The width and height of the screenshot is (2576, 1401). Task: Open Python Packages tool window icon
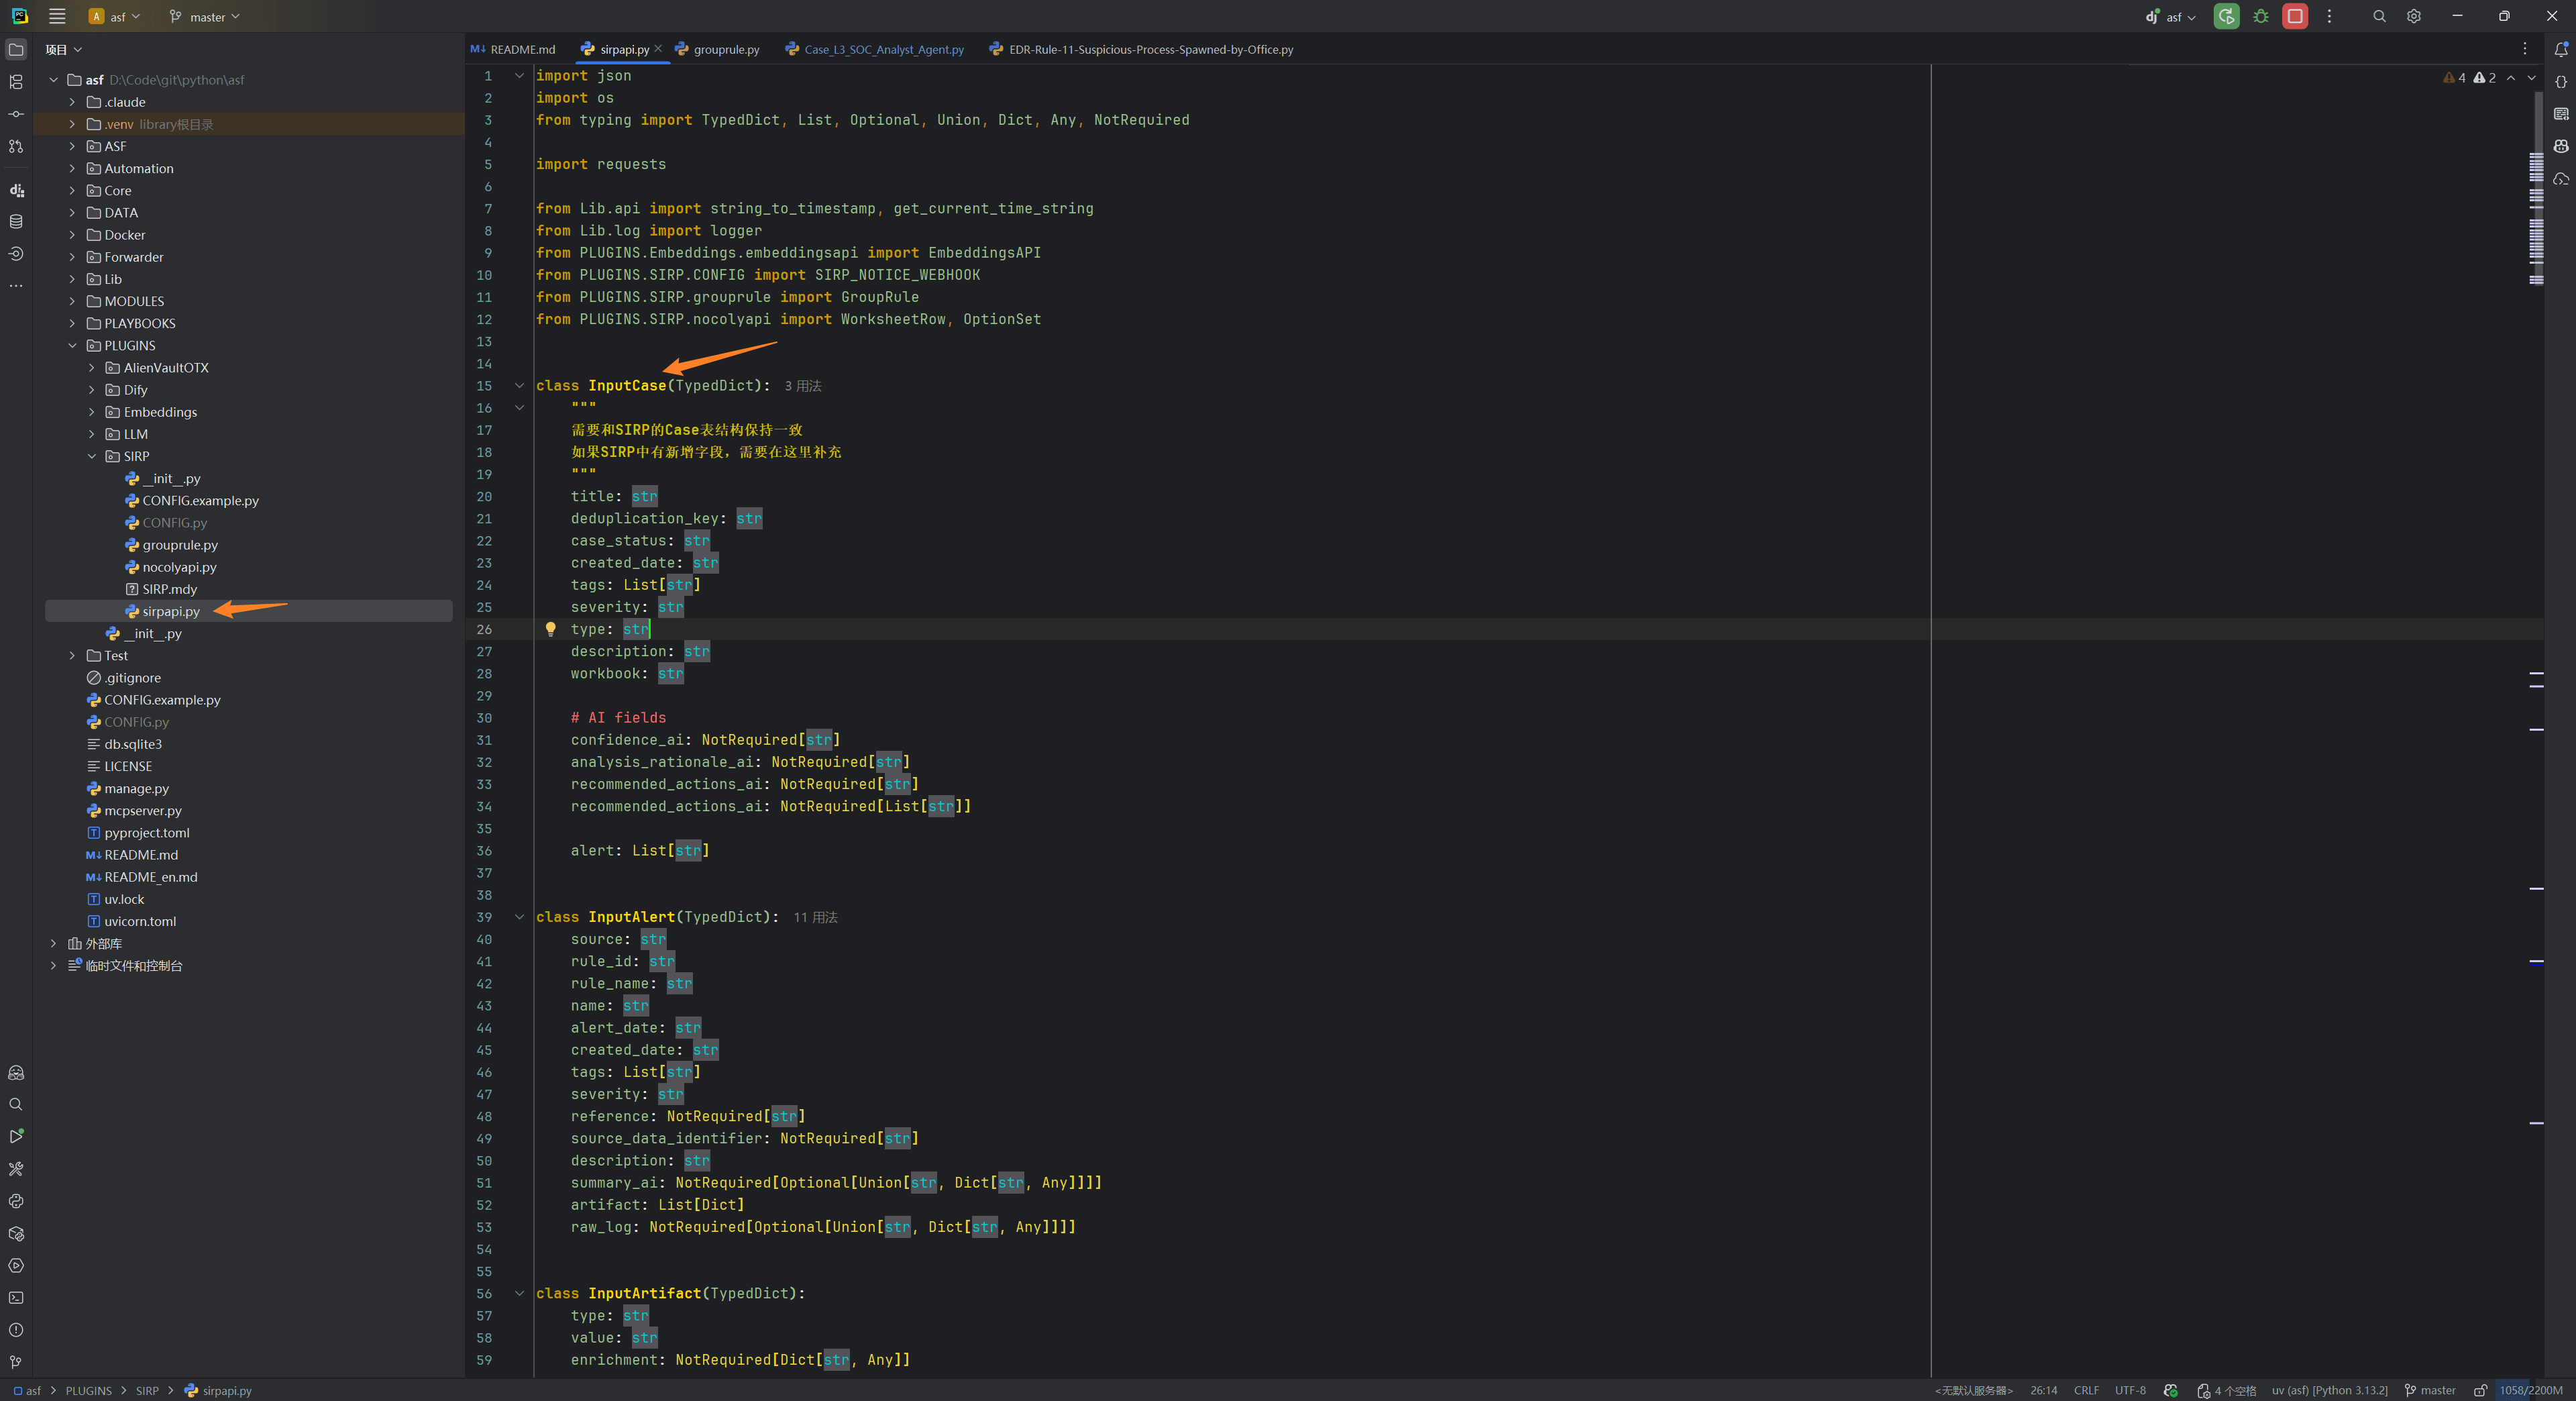pyautogui.click(x=16, y=1234)
